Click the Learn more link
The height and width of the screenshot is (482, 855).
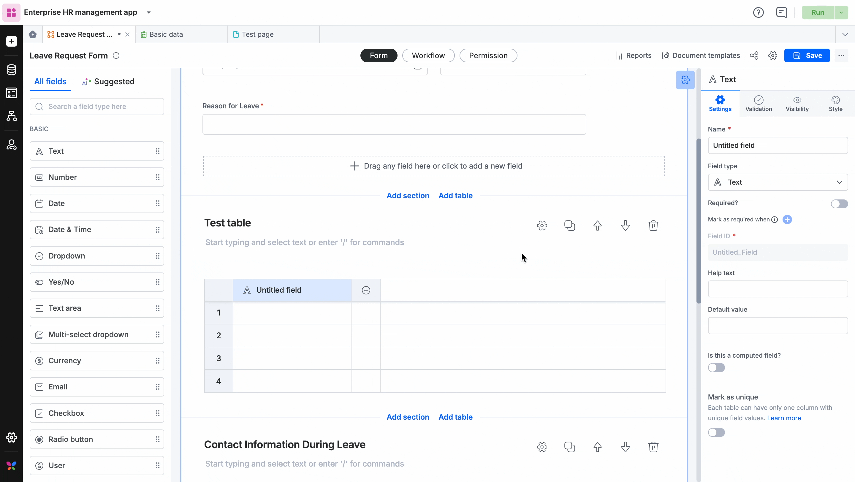[784, 418]
